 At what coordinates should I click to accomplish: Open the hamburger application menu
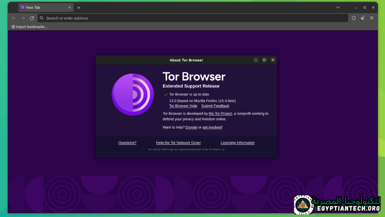click(372, 18)
